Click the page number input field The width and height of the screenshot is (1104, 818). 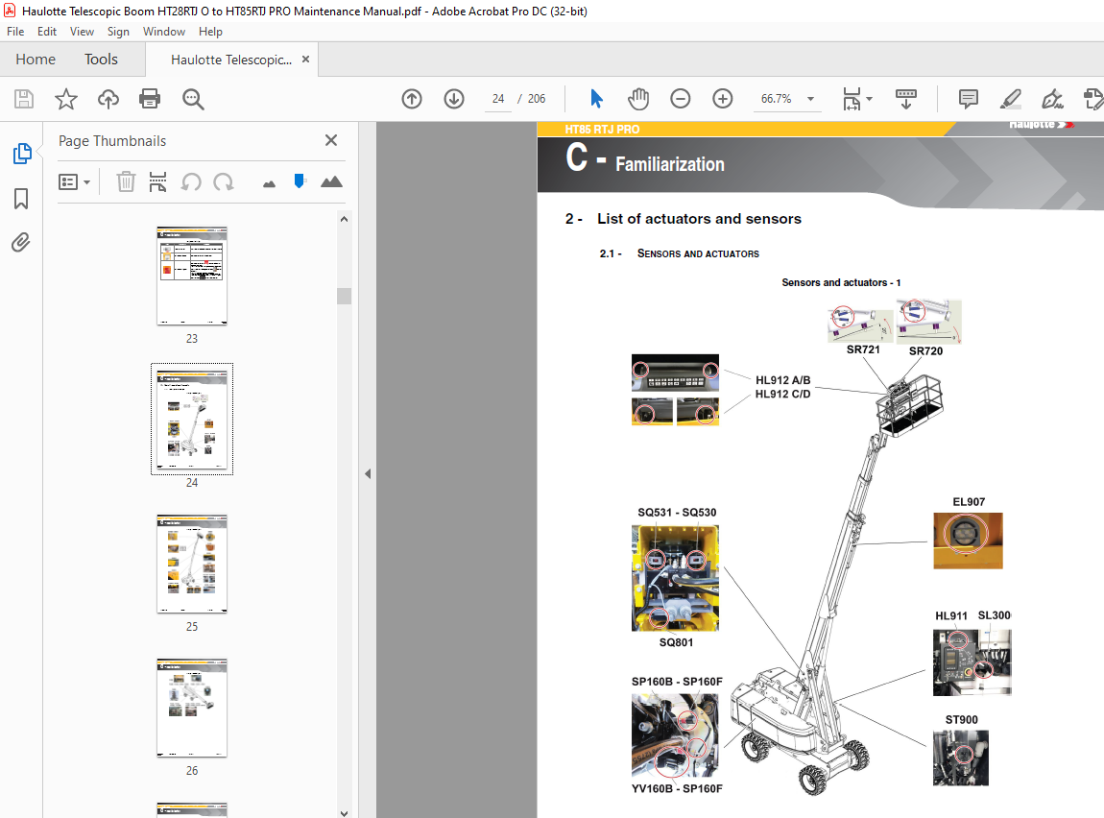tap(498, 99)
